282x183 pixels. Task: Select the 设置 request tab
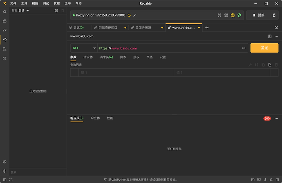coord(163,57)
